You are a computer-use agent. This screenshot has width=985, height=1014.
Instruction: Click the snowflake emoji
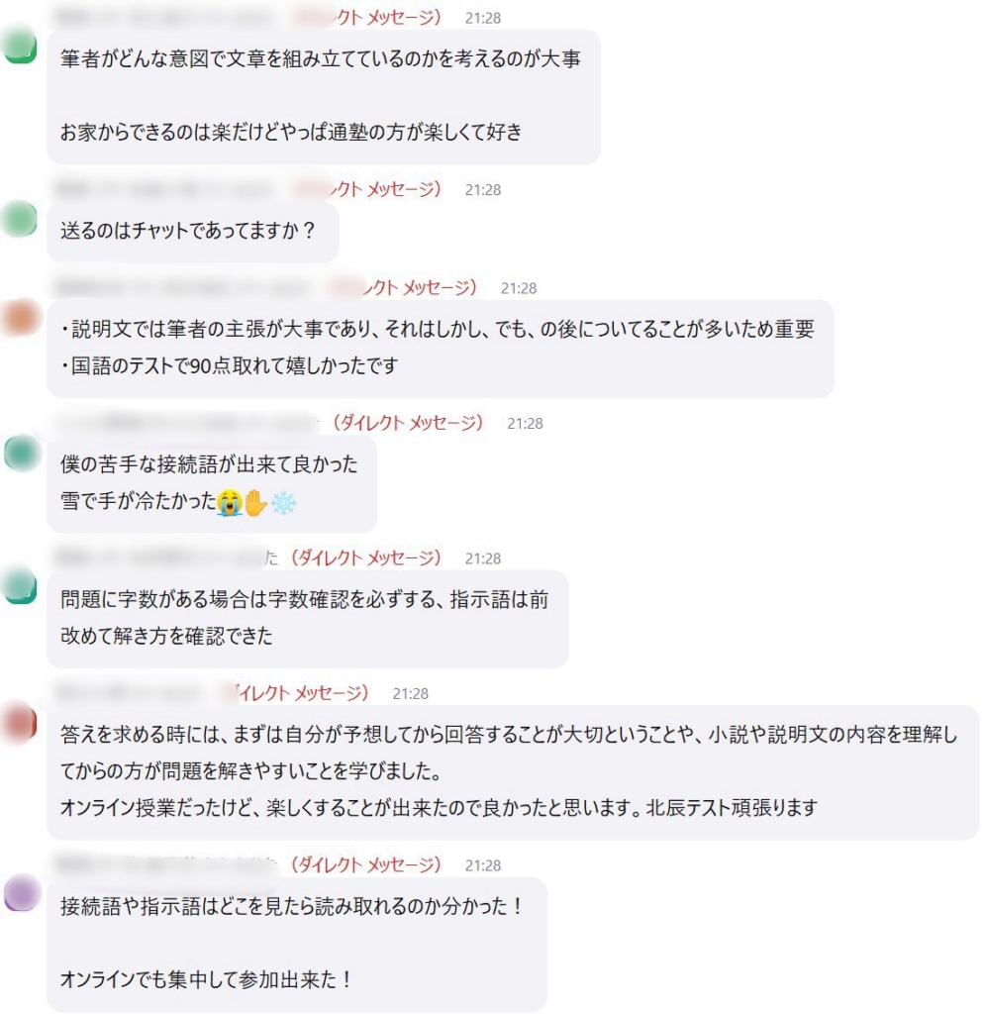coord(283,504)
